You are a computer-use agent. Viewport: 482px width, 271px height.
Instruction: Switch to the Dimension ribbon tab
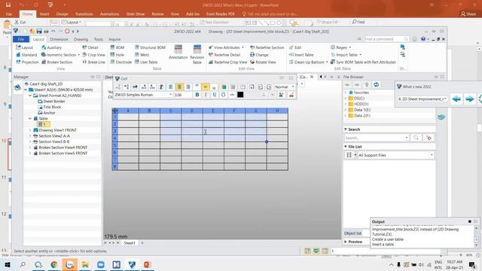click(x=59, y=39)
